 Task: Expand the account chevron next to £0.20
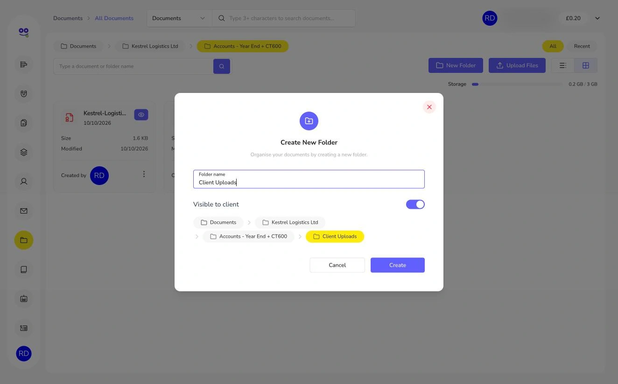[597, 18]
